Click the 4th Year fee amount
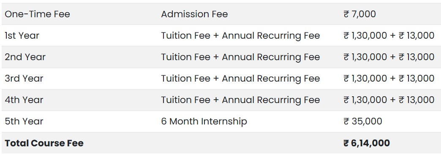 [x=389, y=100]
